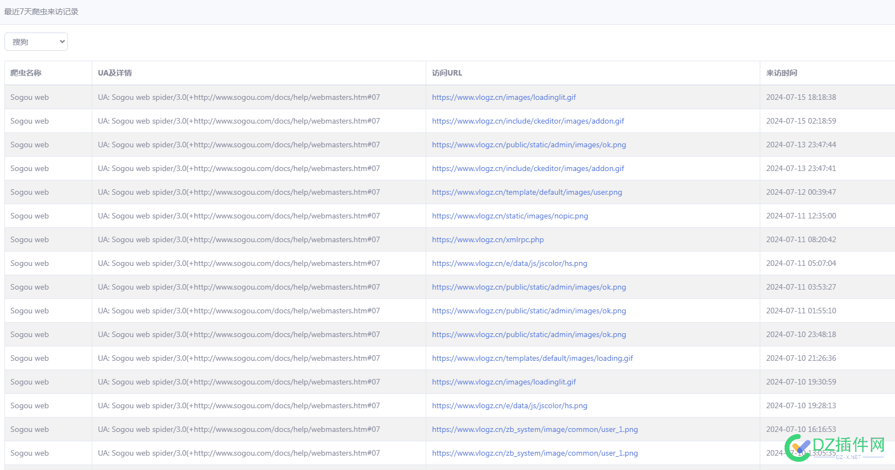Screen dimensions: 895x470
Task: Open the ok.png link visited 2024-07-11 01:55:10
Action: pos(529,311)
